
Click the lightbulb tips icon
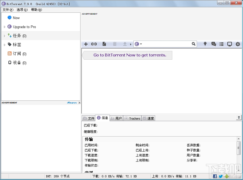tap(205, 44)
